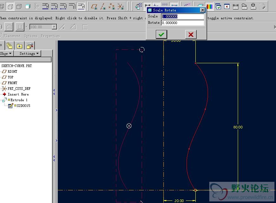Open the Show dropdown menu

[6, 53]
